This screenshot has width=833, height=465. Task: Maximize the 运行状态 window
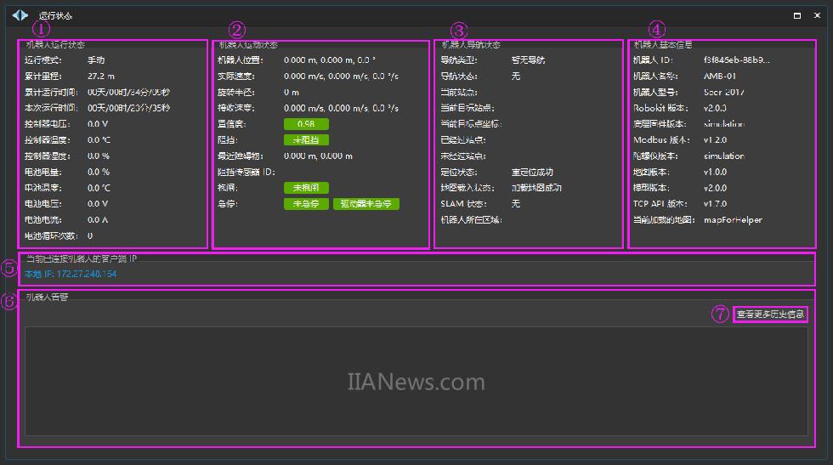796,15
